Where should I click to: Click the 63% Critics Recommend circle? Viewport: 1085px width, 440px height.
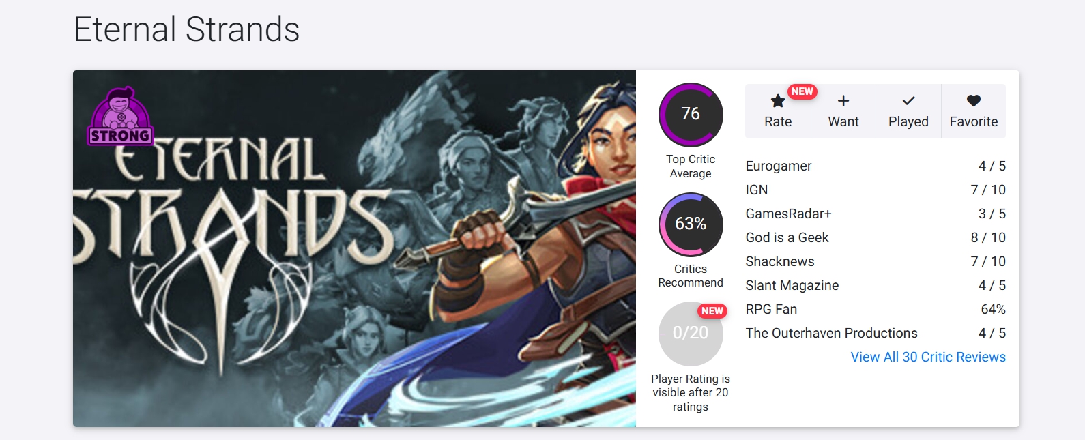click(x=691, y=224)
